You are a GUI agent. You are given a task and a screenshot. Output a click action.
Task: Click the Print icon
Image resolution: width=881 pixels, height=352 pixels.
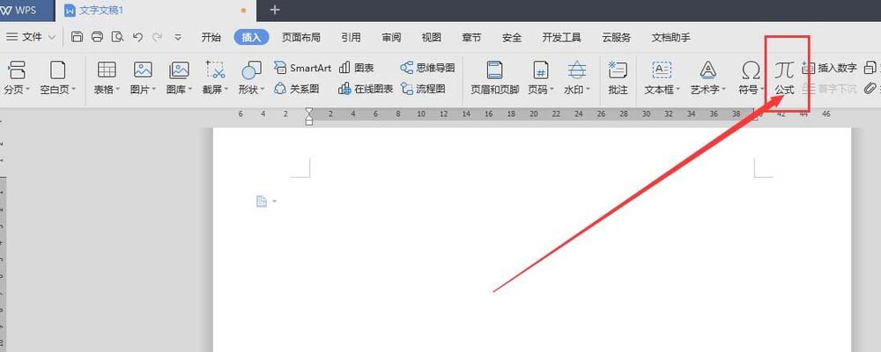coord(97,37)
